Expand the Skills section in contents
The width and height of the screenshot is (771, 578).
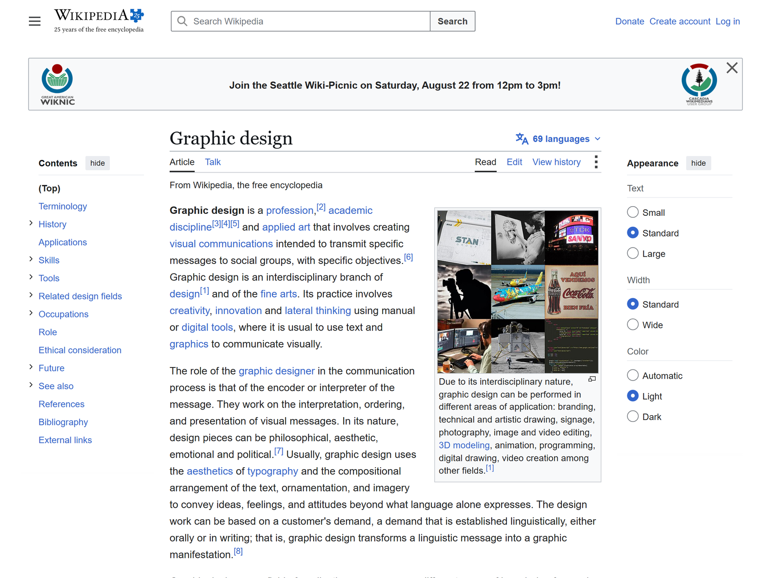tap(31, 259)
